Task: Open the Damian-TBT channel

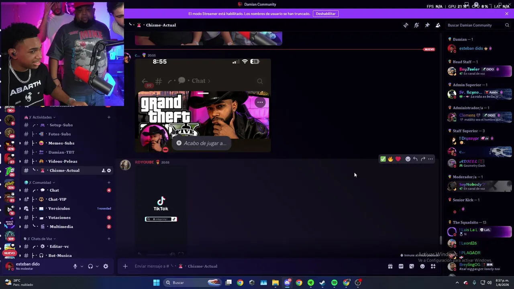Action: (67, 152)
